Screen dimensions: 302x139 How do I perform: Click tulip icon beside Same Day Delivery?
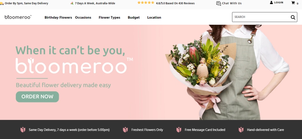click(x=23, y=130)
